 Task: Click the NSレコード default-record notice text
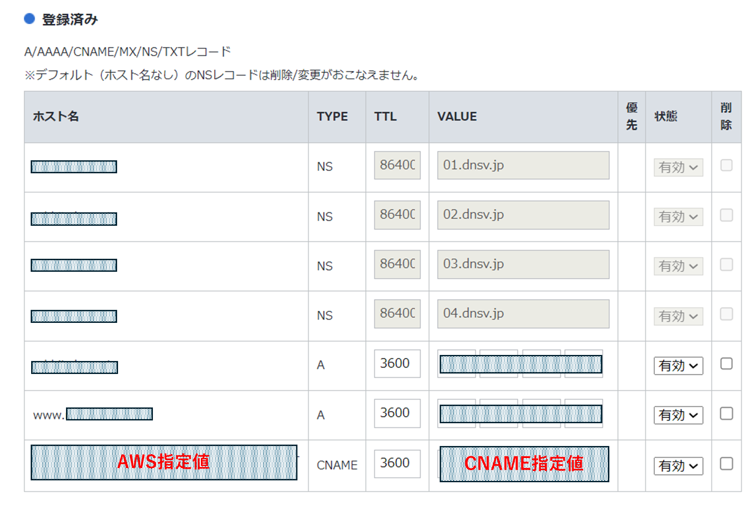(x=222, y=75)
